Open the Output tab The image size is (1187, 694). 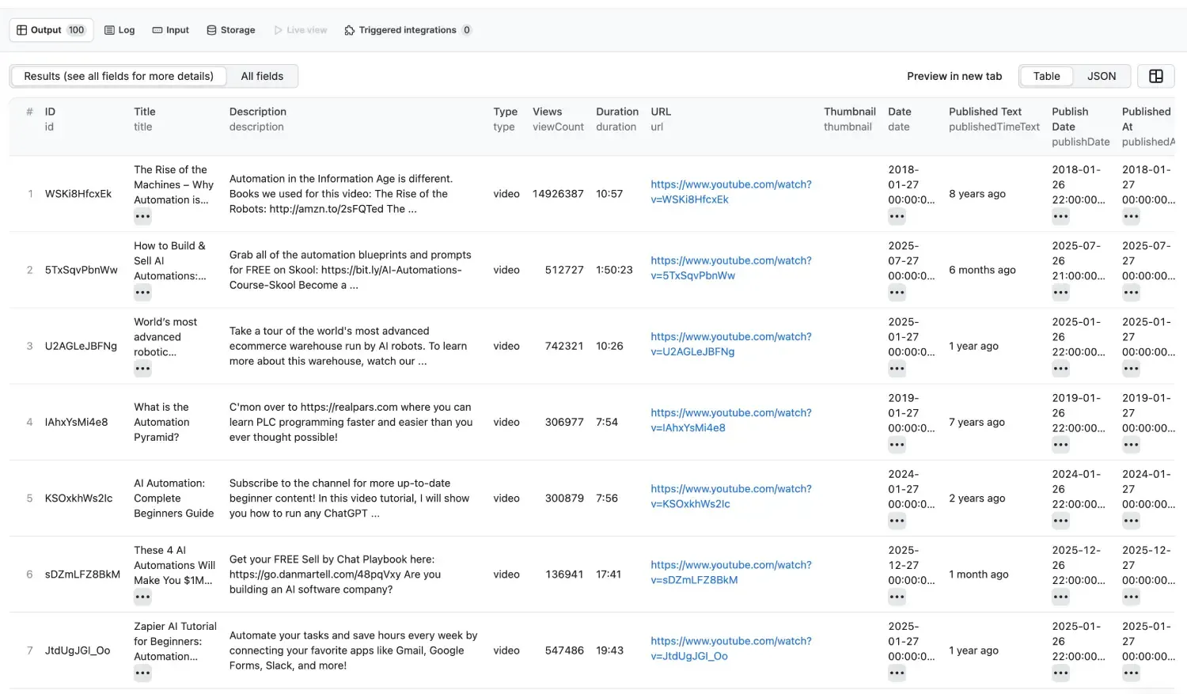point(51,30)
